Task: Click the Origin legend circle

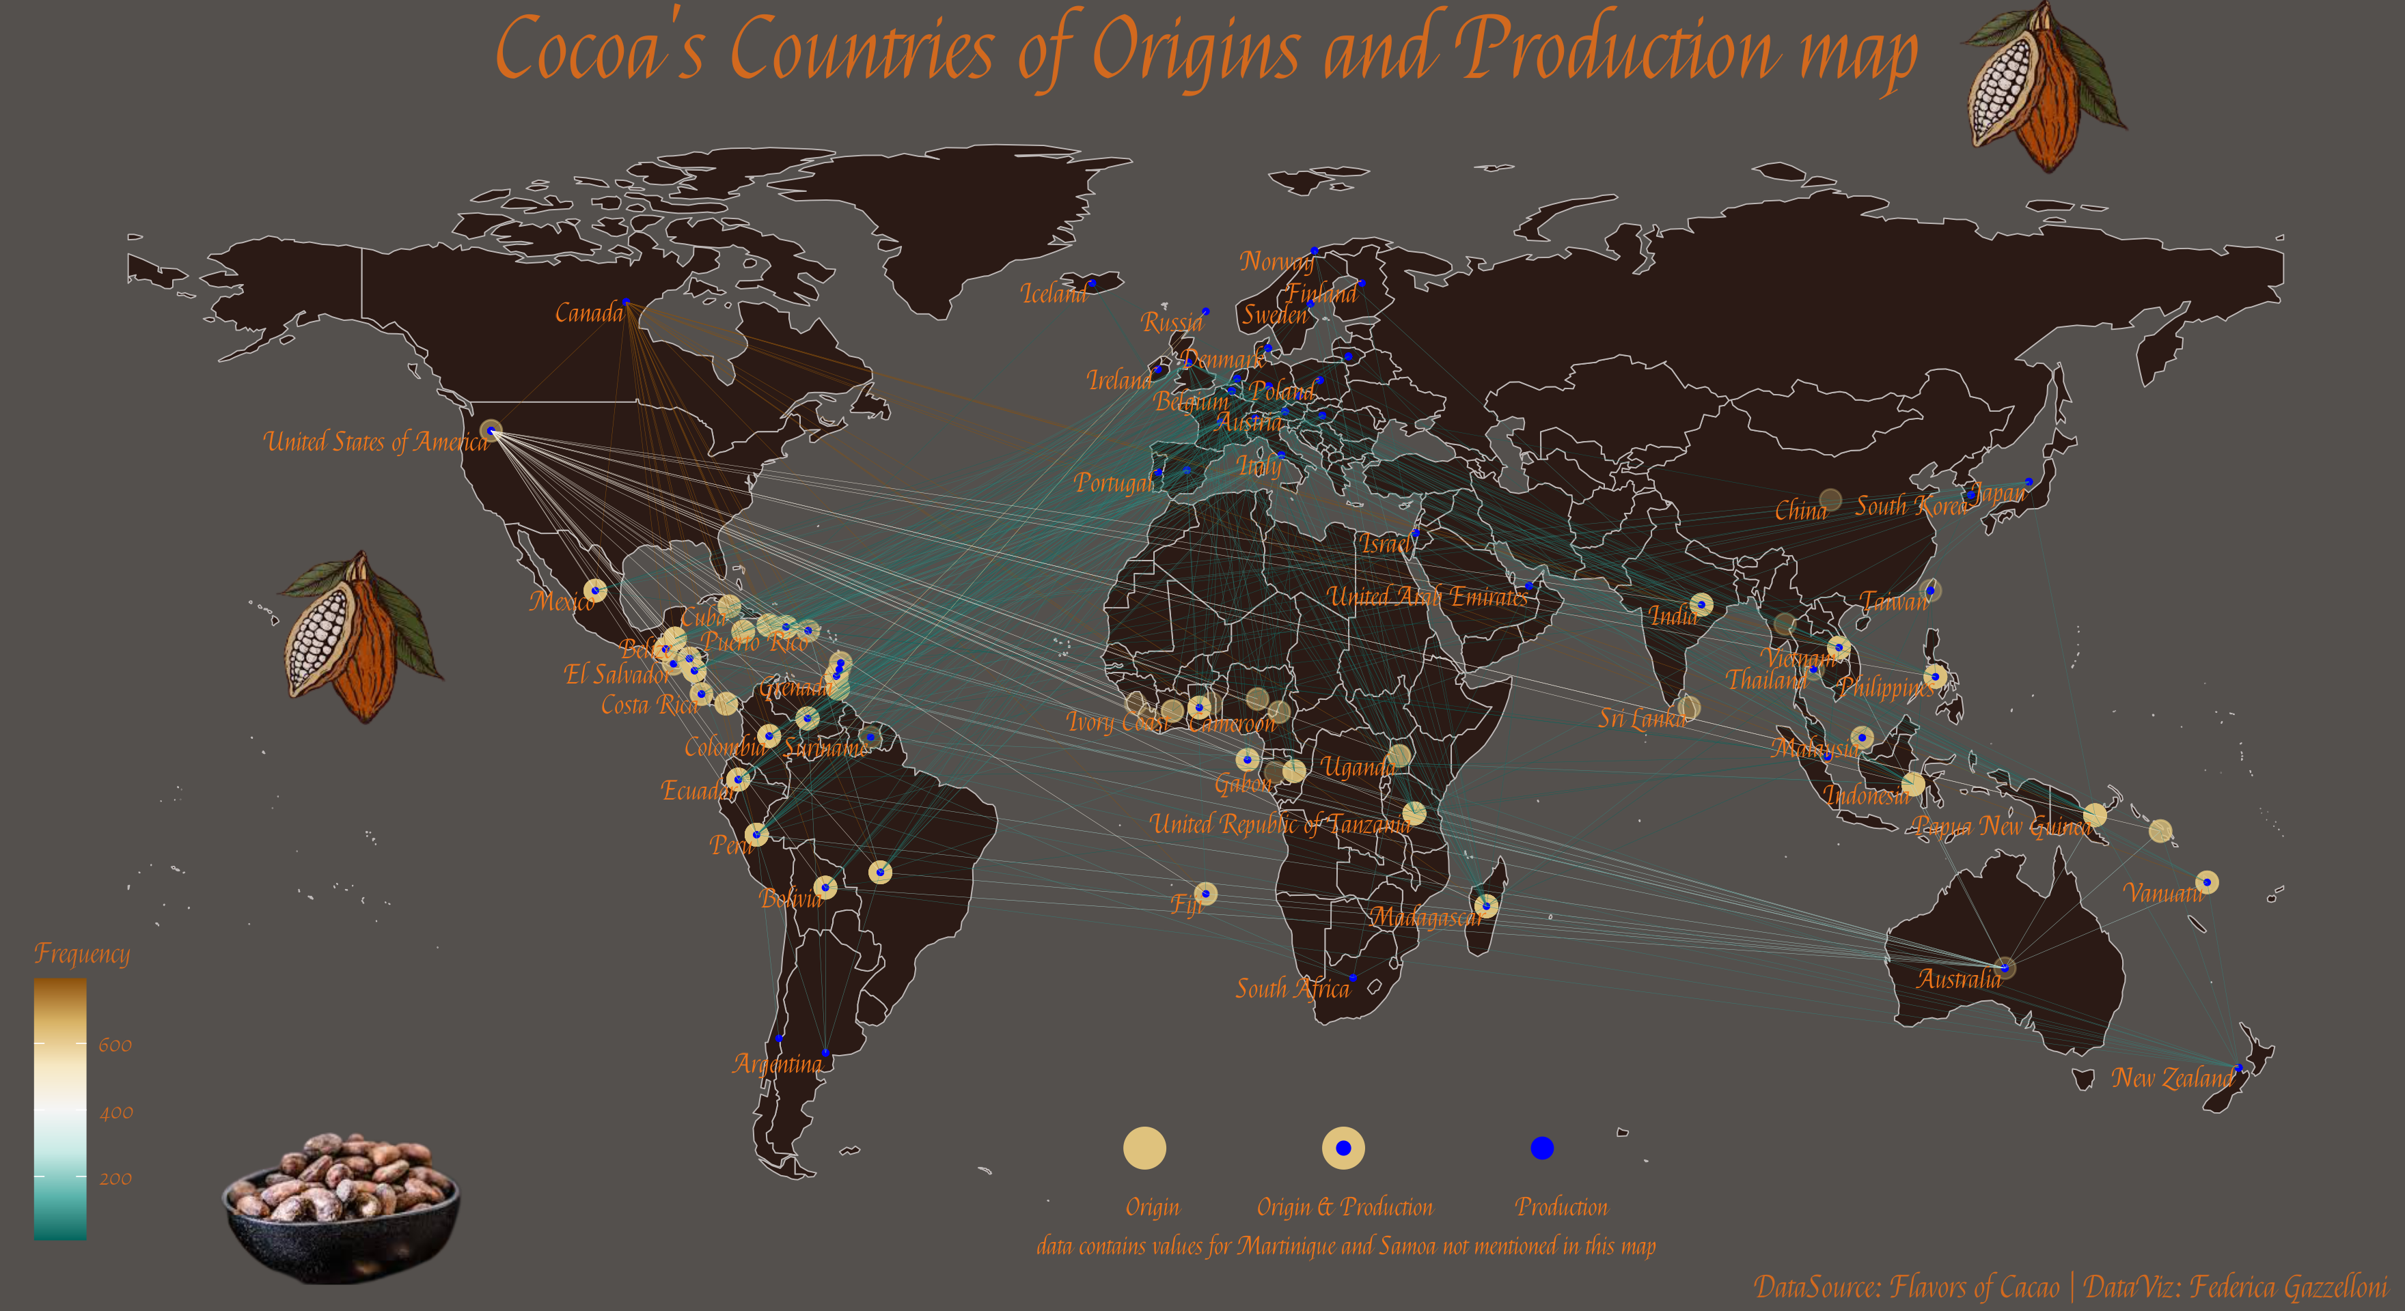Action: click(x=1144, y=1148)
